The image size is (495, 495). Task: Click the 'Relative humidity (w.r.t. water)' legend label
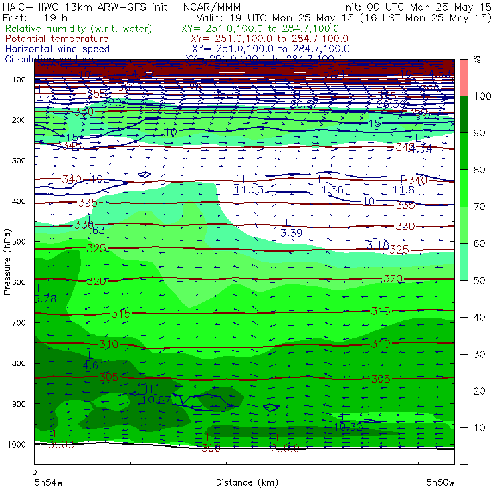click(79, 29)
